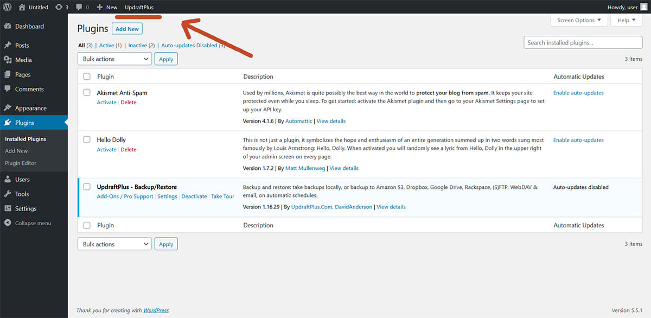Screen dimensions: 651x318
Task: Delete the Akismet Anti-Spam plugin
Action: point(129,103)
